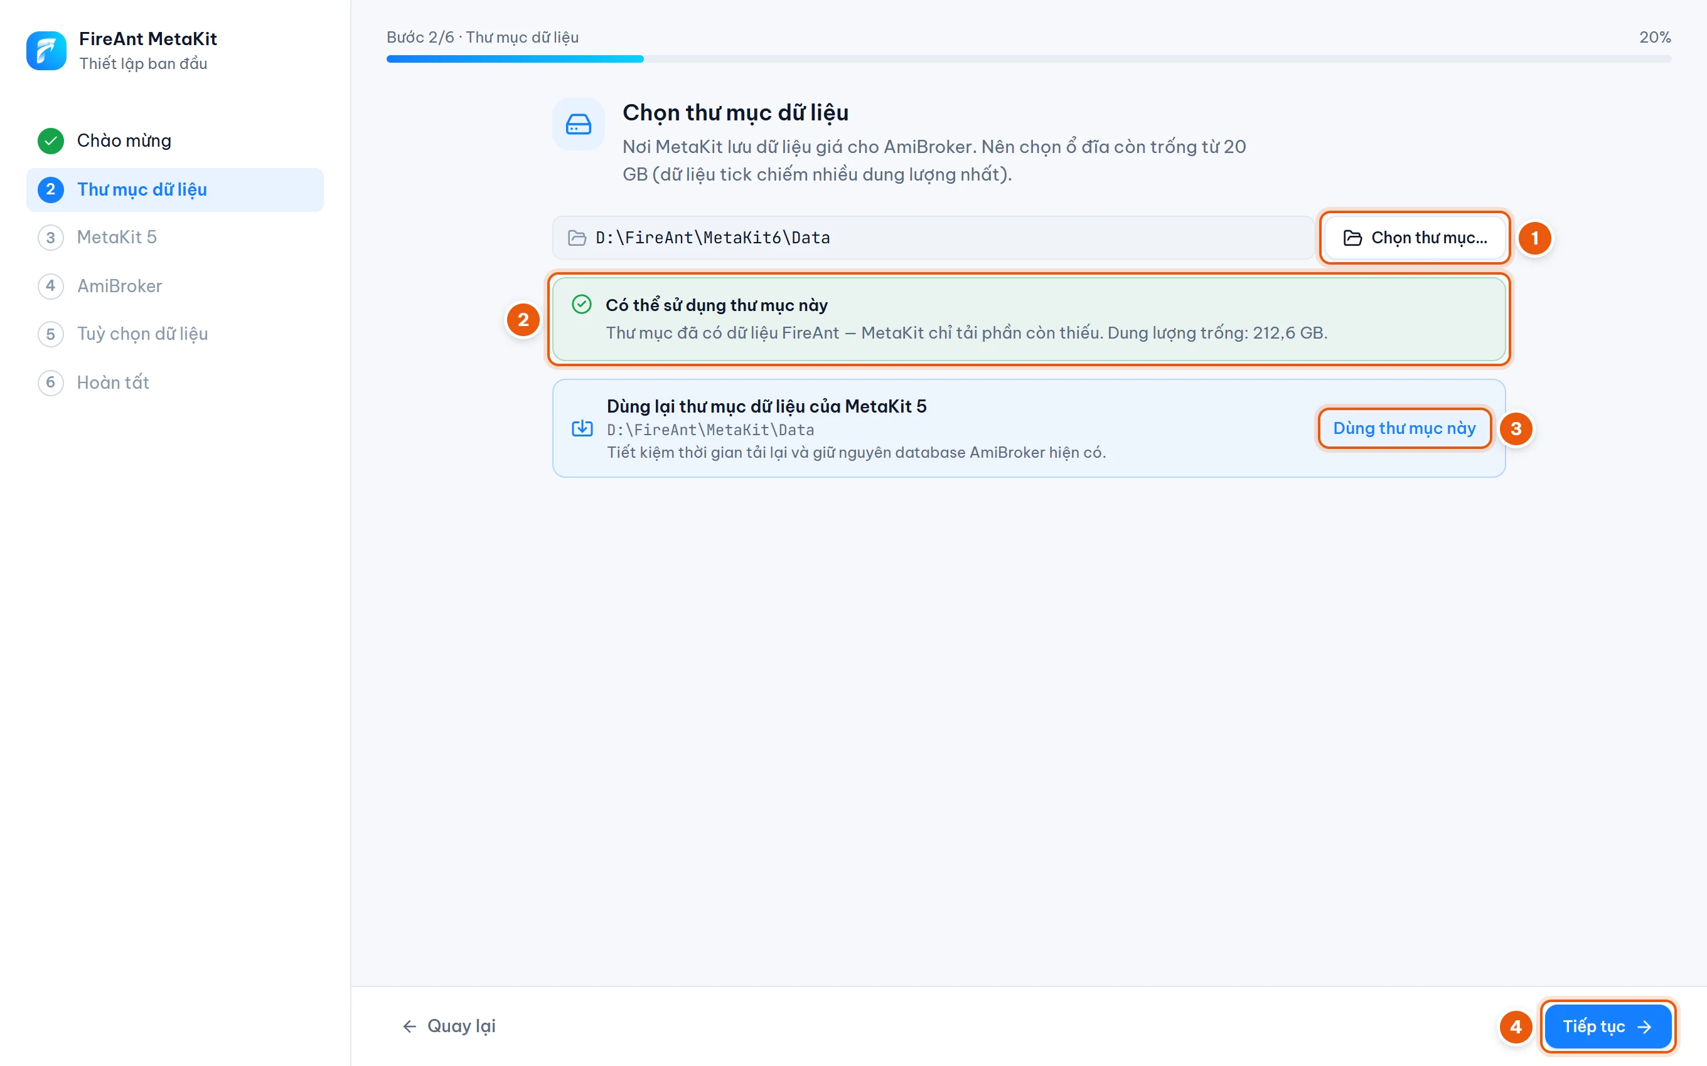Click the orange annotation badge number 1

[x=1534, y=238]
